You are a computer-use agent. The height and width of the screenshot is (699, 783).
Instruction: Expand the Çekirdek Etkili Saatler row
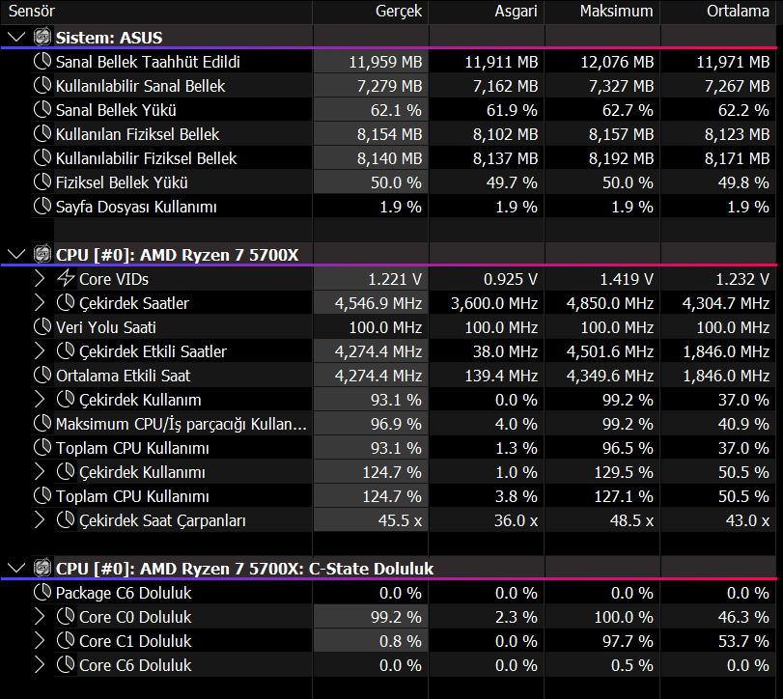pyautogui.click(x=40, y=351)
